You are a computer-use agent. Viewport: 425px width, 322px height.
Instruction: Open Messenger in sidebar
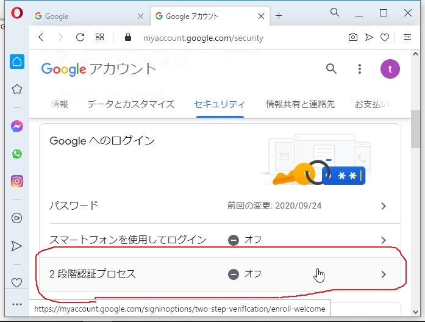17,126
